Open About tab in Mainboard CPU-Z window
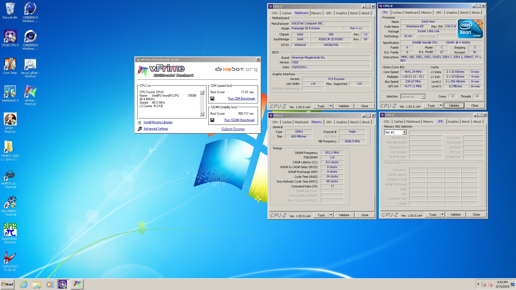Image resolution: width=516 pixels, height=290 pixels. point(365,13)
